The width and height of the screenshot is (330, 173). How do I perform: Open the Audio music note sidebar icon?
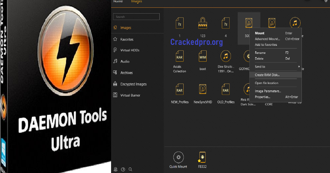pyautogui.click(x=115, y=61)
